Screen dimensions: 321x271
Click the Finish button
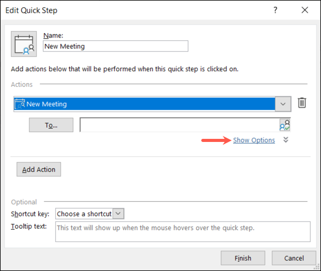pos(243,258)
